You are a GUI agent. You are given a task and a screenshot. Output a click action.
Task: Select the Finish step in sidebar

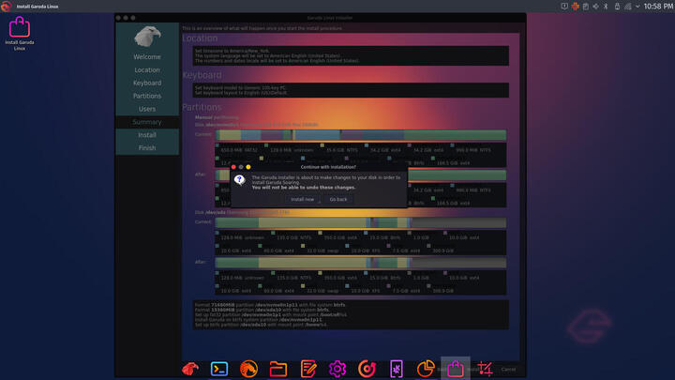147,148
